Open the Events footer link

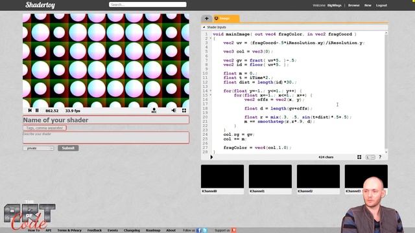[x=112, y=230]
